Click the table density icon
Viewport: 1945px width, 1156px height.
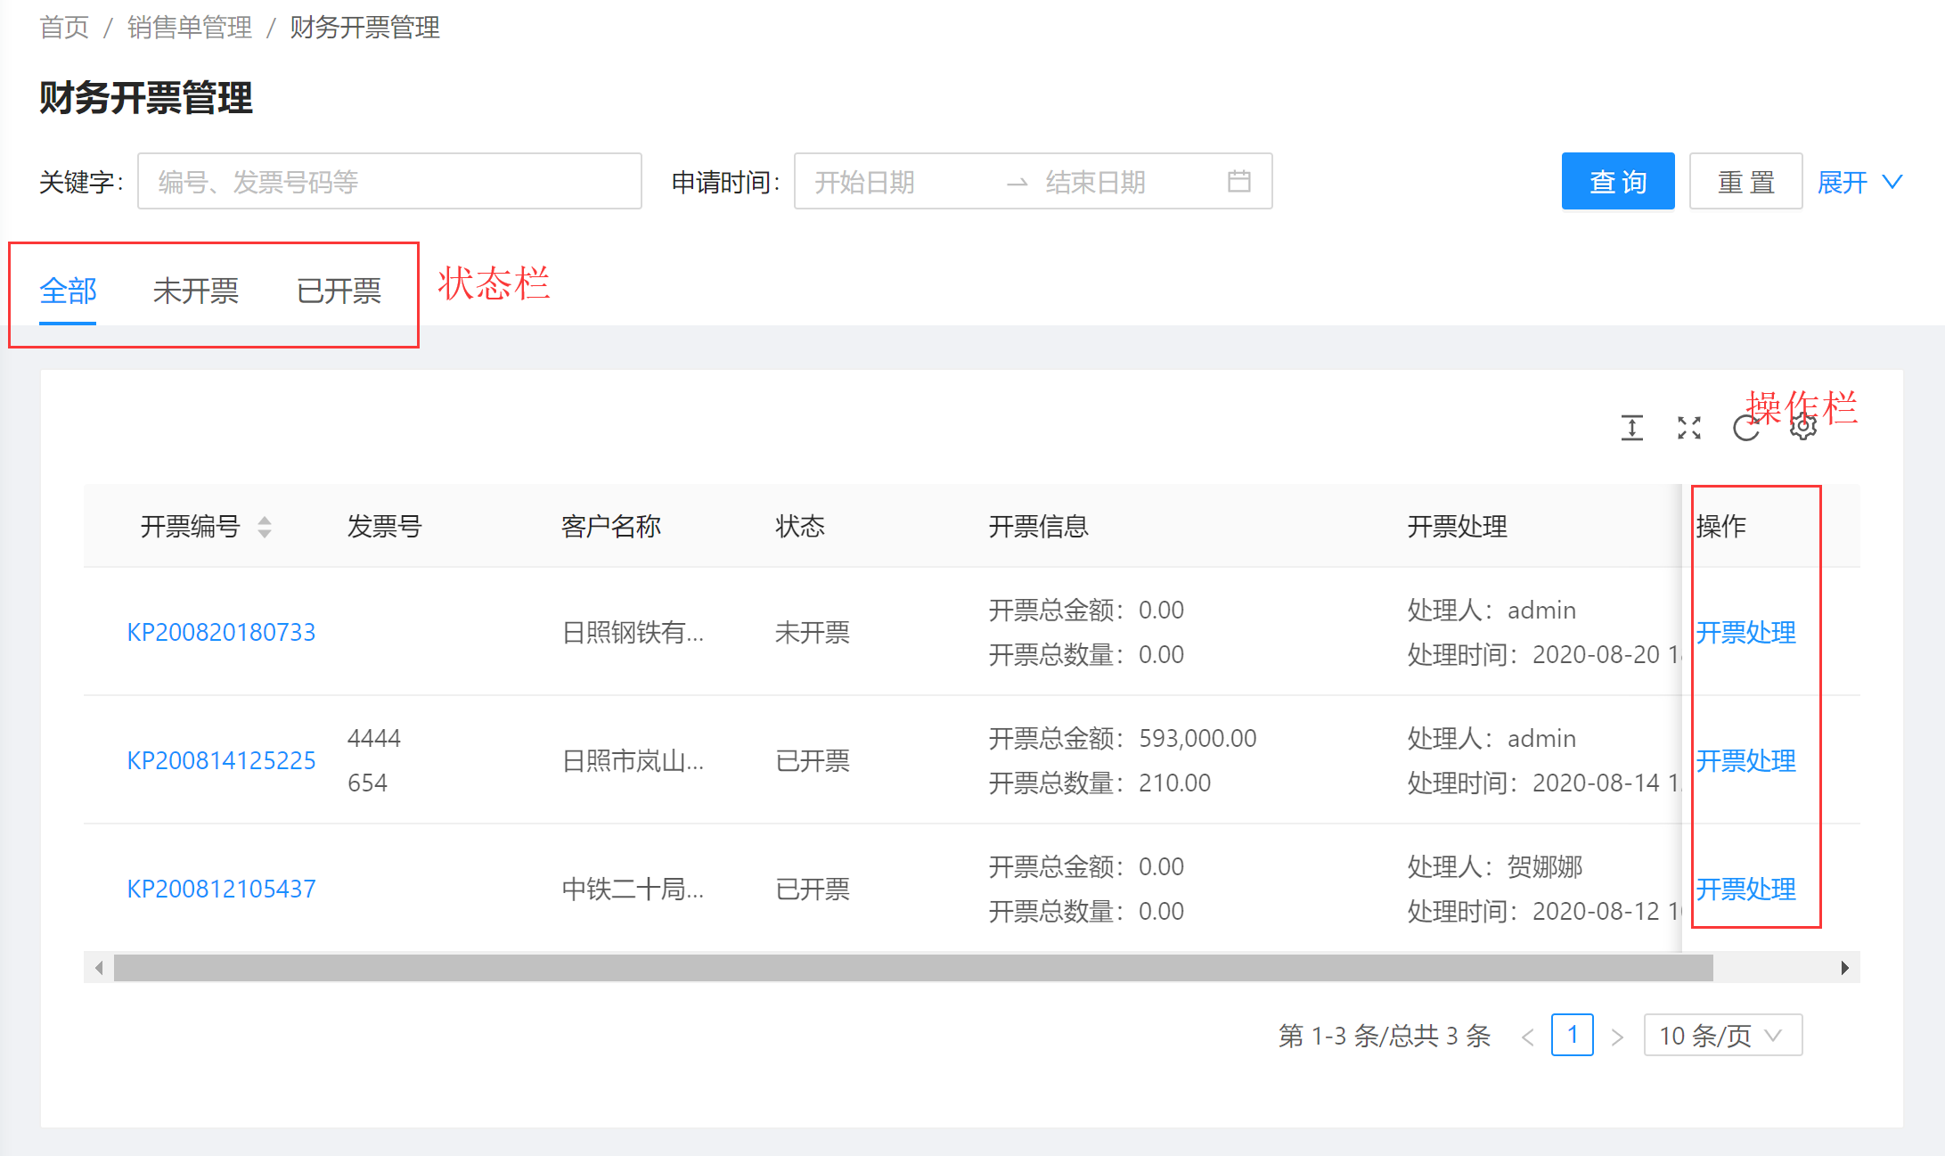pyautogui.click(x=1631, y=428)
